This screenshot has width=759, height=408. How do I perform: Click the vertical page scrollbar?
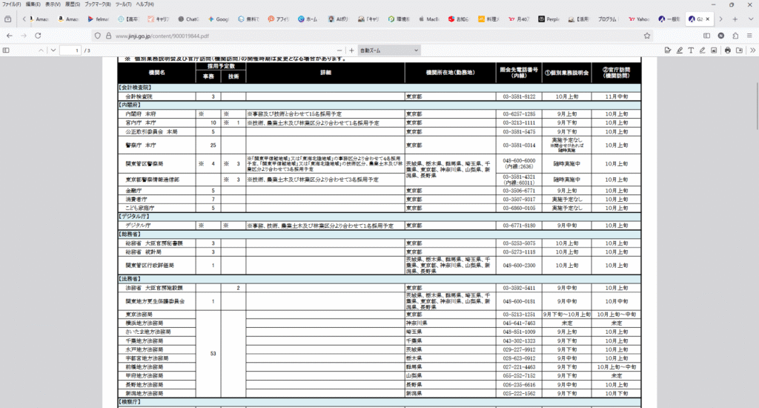pyautogui.click(x=755, y=105)
